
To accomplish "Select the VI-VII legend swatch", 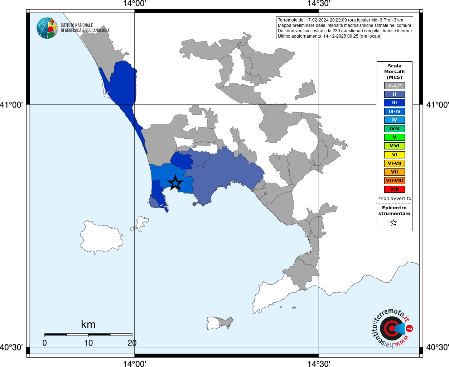I will [x=395, y=163].
